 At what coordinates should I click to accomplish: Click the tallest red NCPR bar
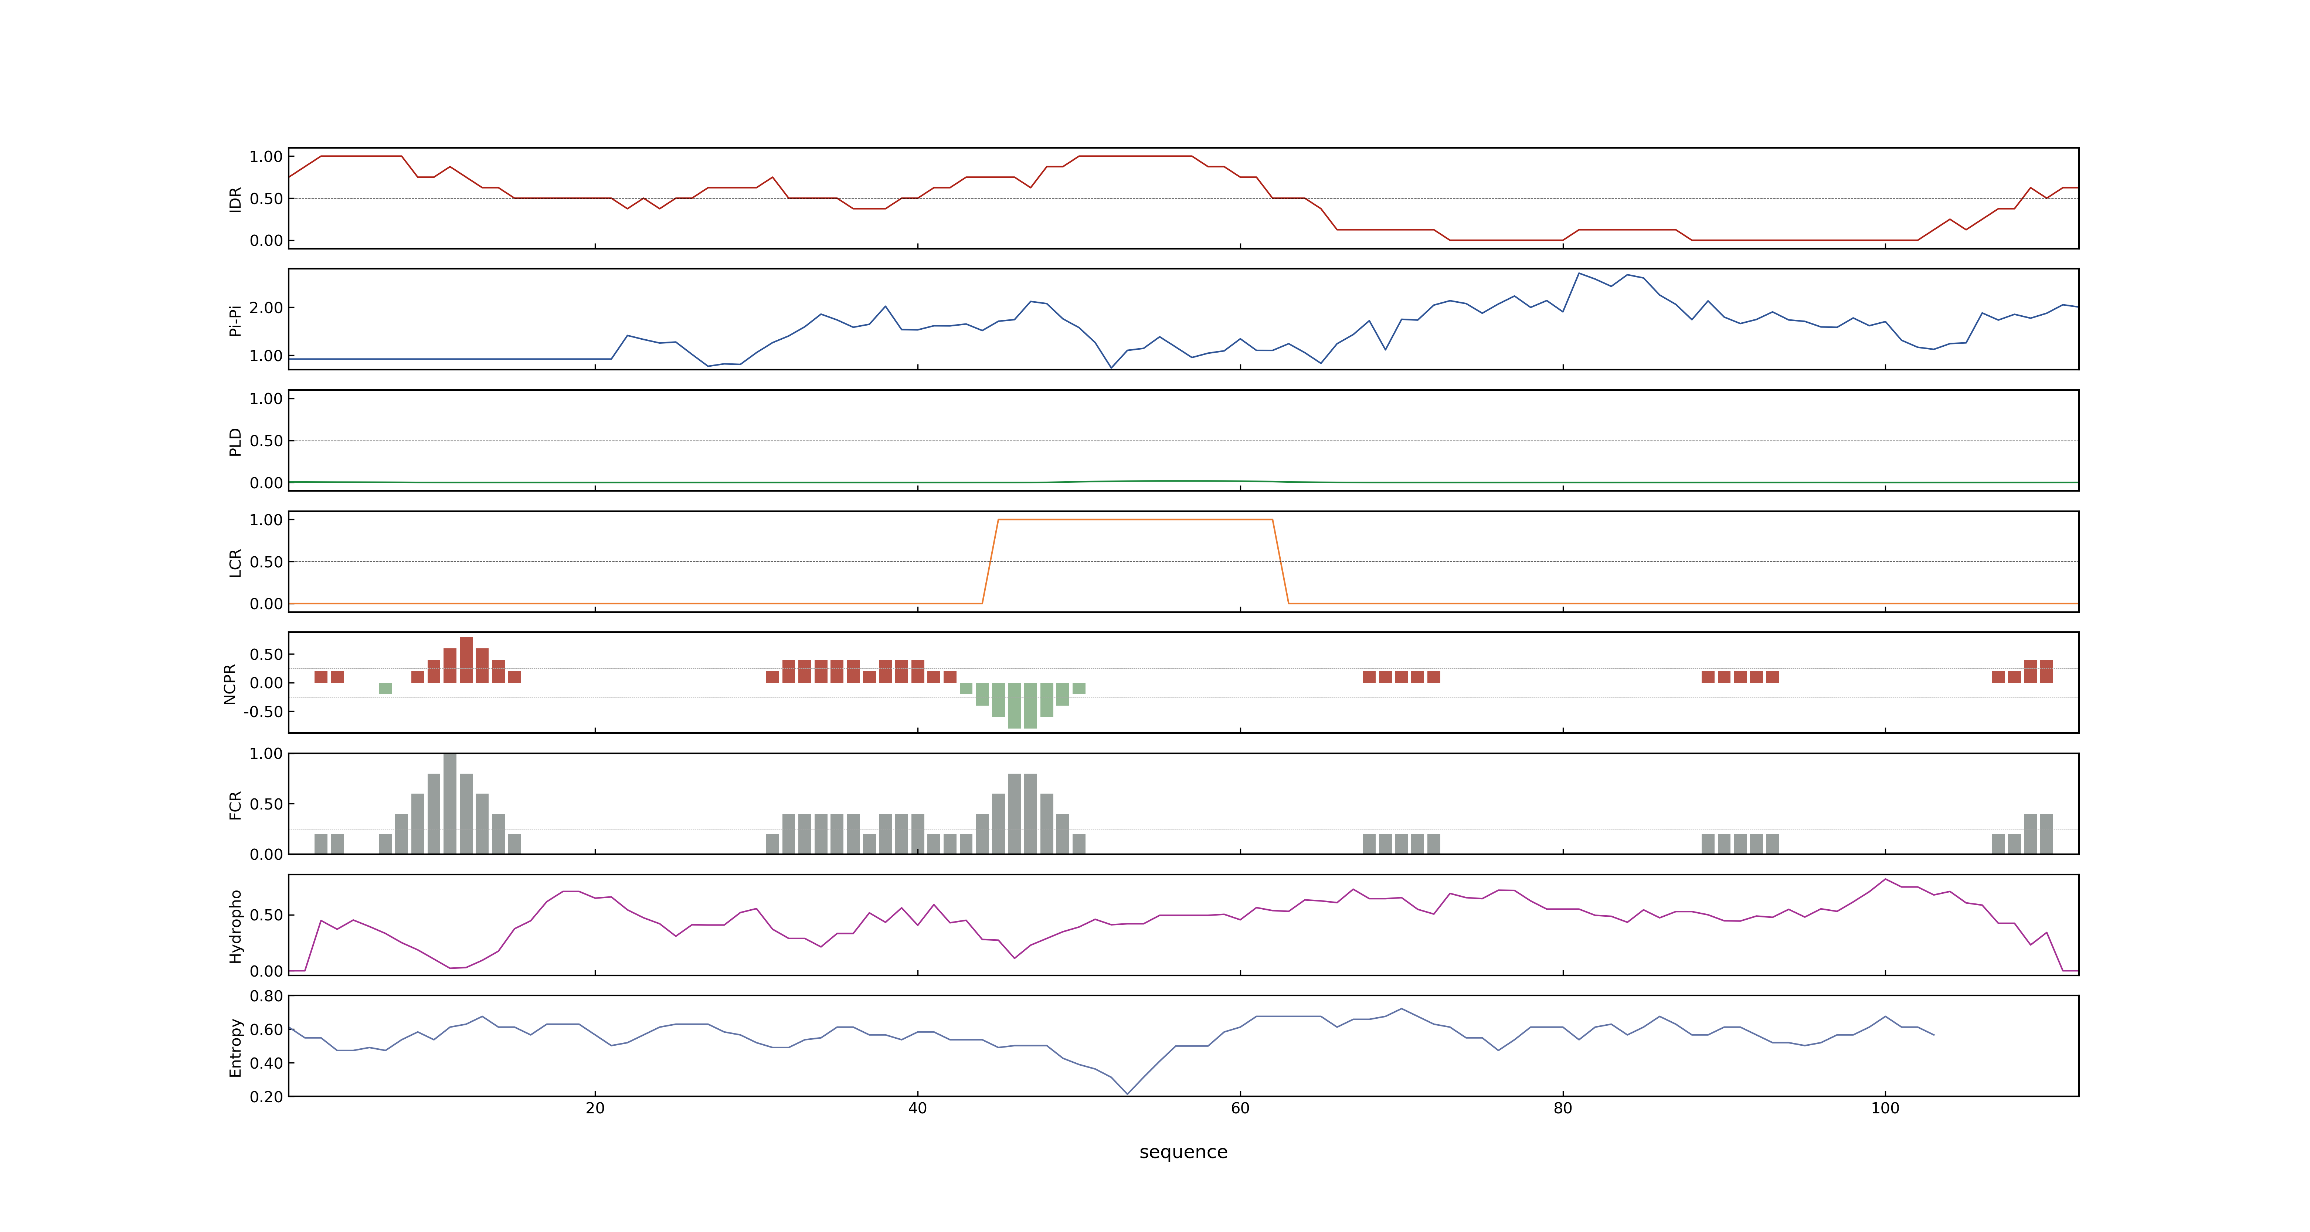(466, 660)
